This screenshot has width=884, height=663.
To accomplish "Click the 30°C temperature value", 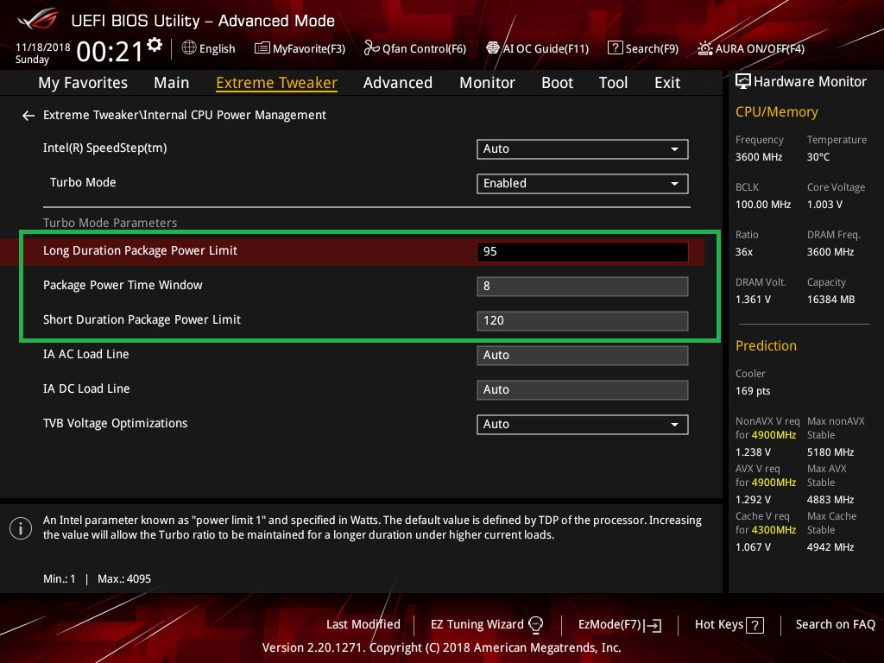I will [x=818, y=157].
